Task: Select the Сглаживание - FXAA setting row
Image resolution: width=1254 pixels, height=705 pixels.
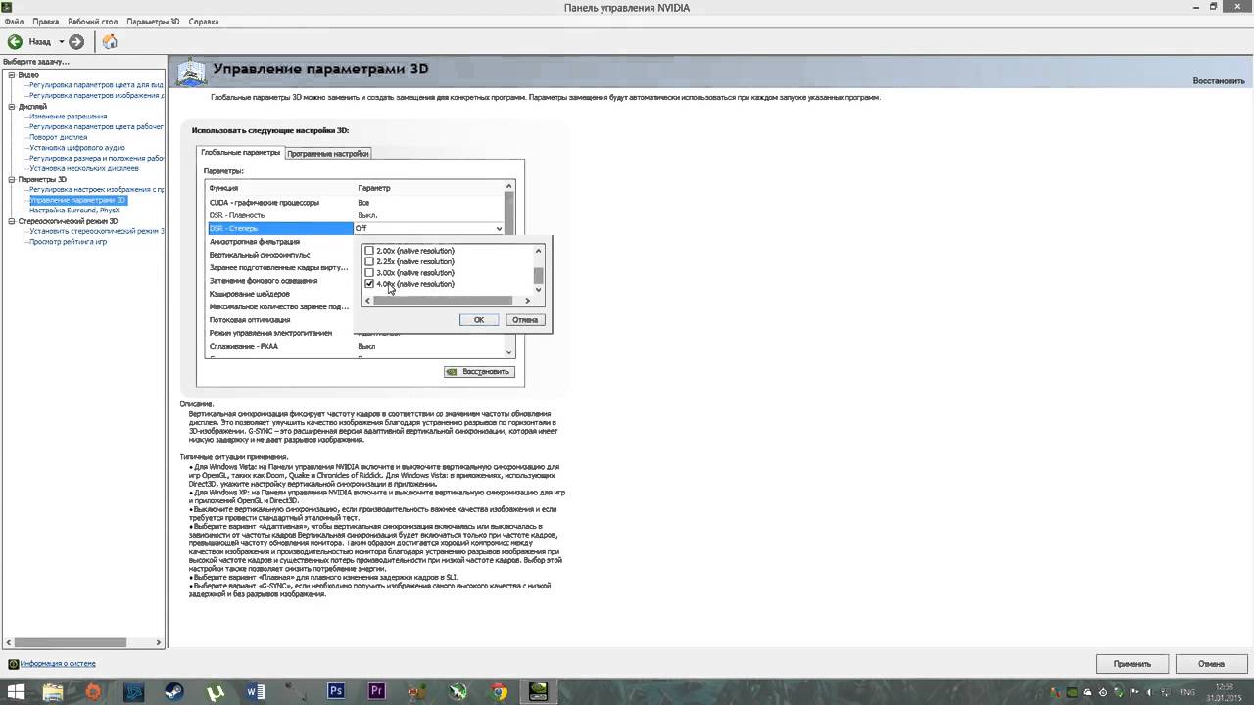Action: (355, 347)
